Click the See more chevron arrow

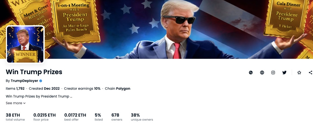24,103
